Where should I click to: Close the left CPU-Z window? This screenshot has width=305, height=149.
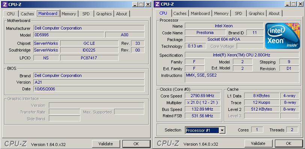point(148,4)
